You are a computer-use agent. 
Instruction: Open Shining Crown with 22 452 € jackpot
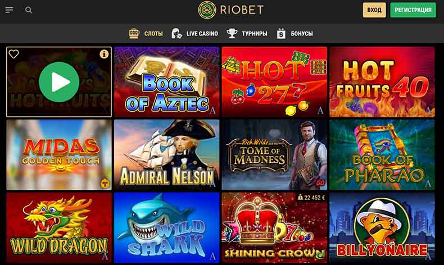pos(274,228)
